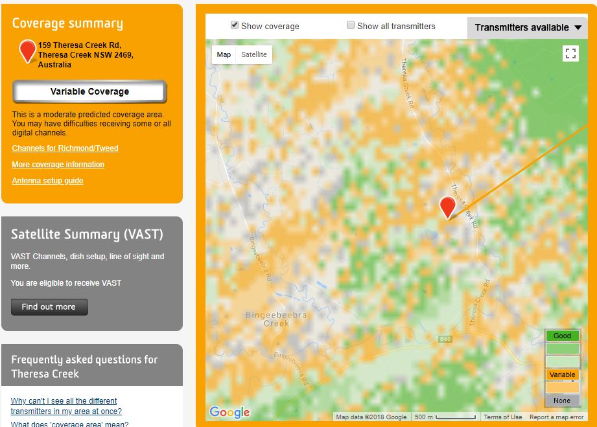Click the 500 m map scale control

[x=445, y=417]
